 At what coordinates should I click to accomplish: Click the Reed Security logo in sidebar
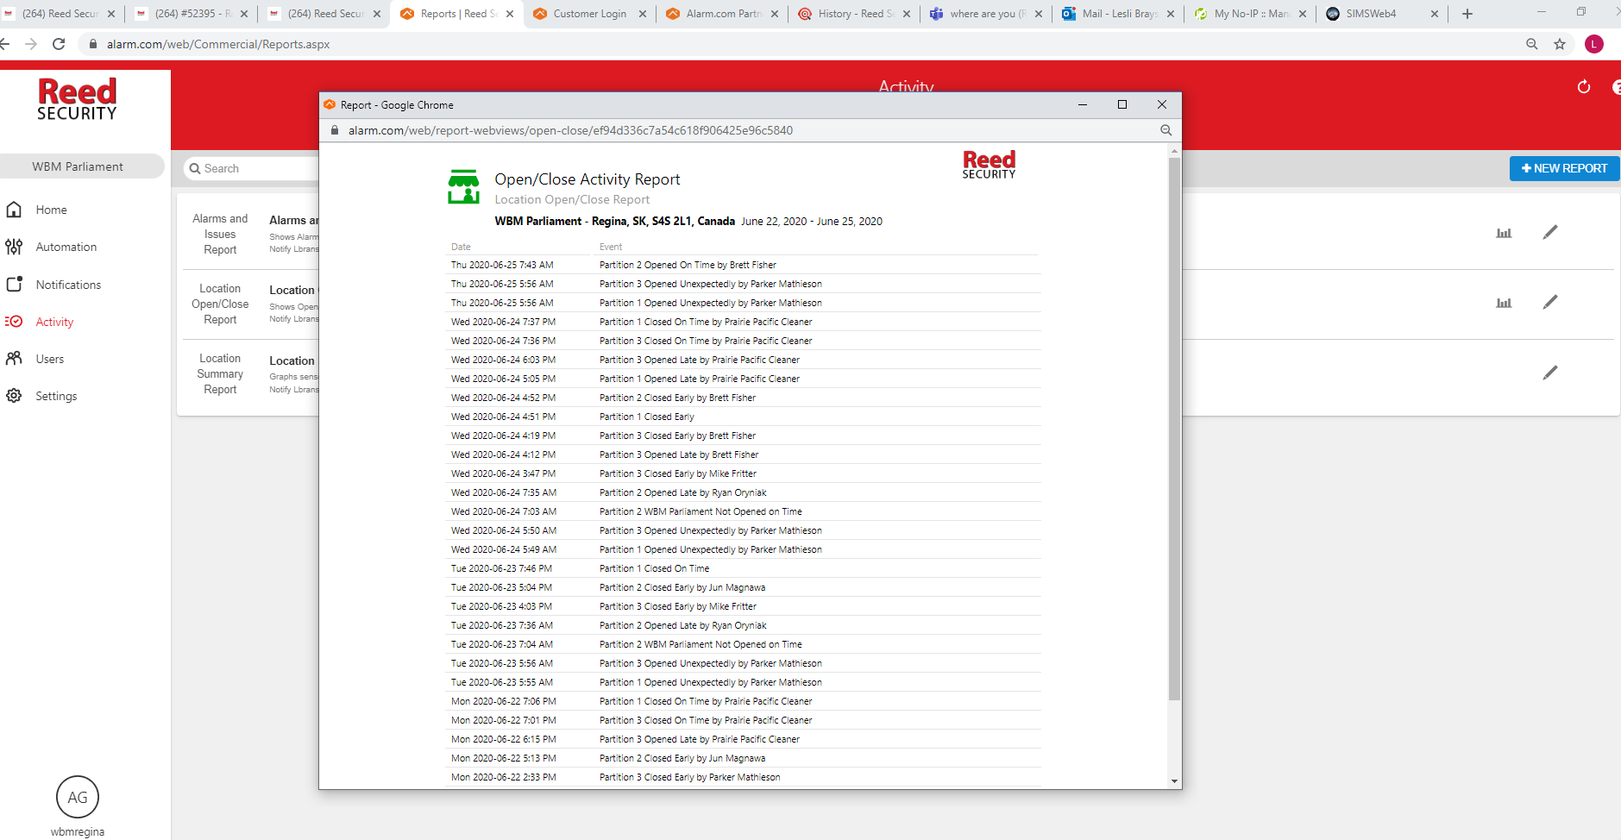pos(77,99)
